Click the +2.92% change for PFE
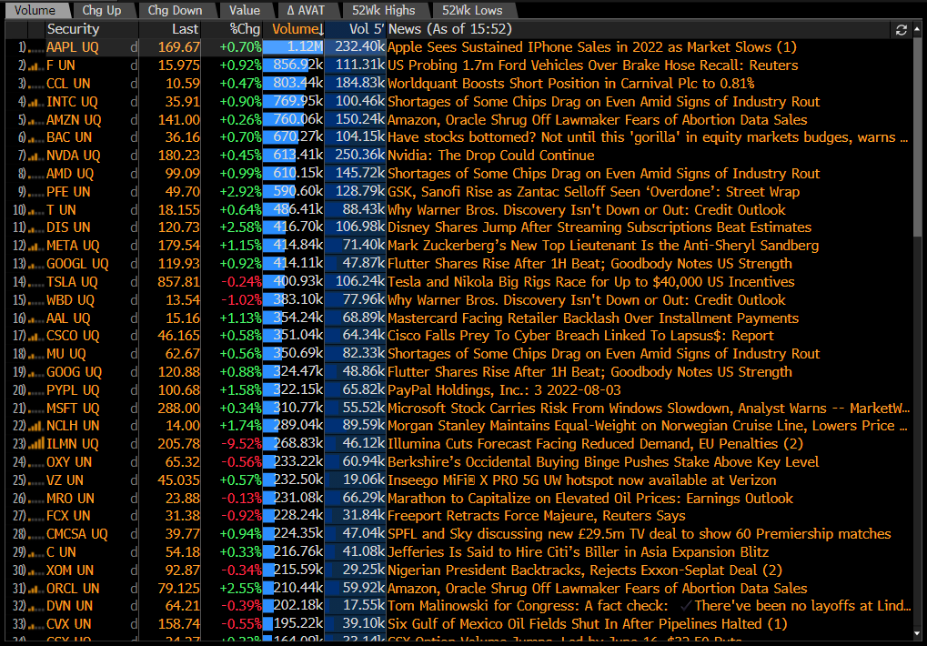This screenshot has width=927, height=646. click(x=240, y=192)
